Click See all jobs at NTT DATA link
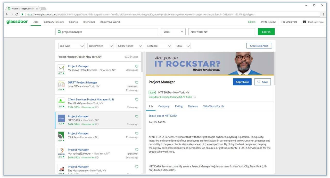This screenshot has width=330, height=178. [163, 116]
